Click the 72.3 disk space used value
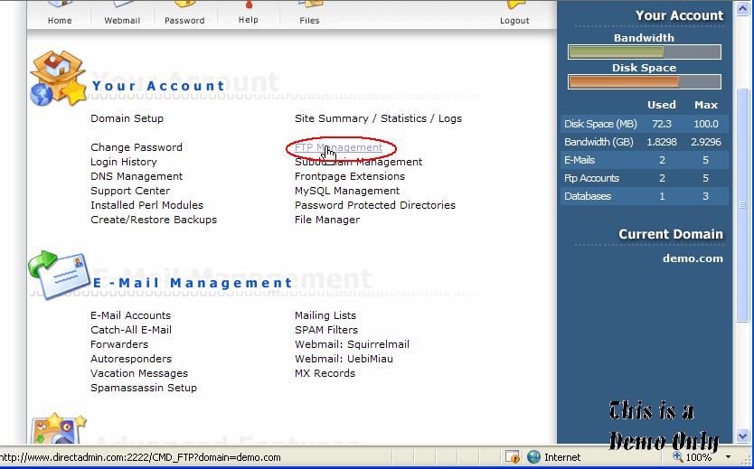Image resolution: width=754 pixels, height=469 pixels. tap(662, 124)
